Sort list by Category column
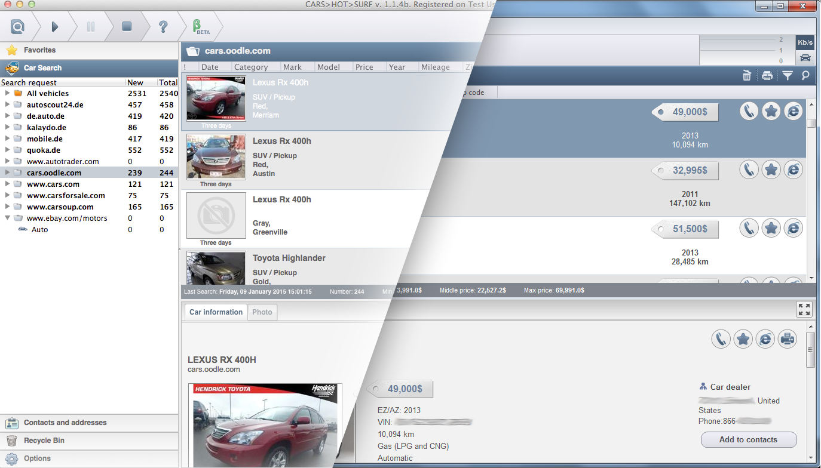Image resolution: width=821 pixels, height=468 pixels. (x=256, y=67)
